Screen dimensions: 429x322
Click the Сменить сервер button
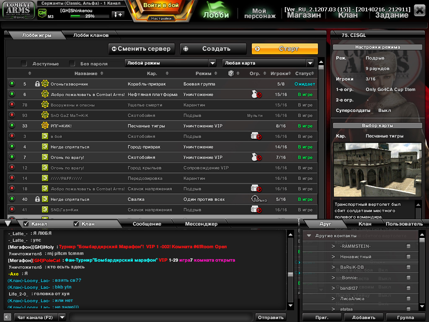(142, 49)
